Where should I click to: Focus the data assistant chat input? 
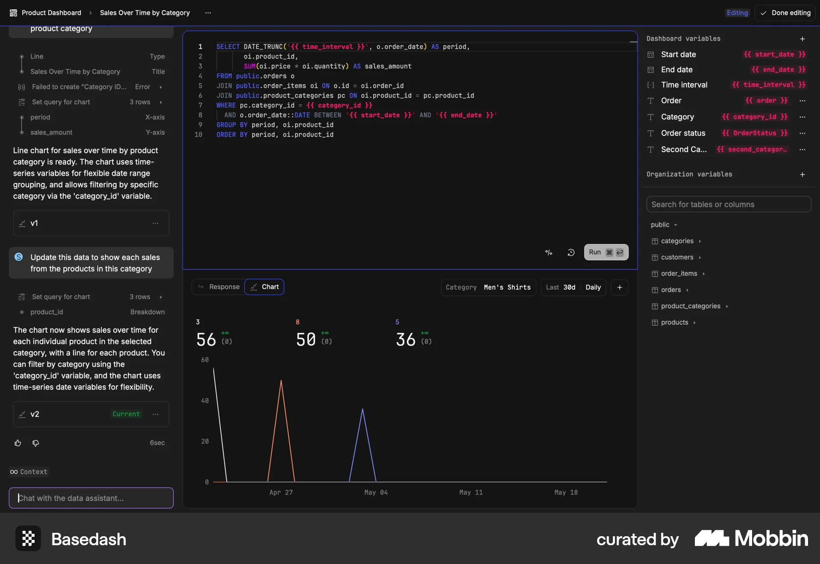pyautogui.click(x=91, y=498)
